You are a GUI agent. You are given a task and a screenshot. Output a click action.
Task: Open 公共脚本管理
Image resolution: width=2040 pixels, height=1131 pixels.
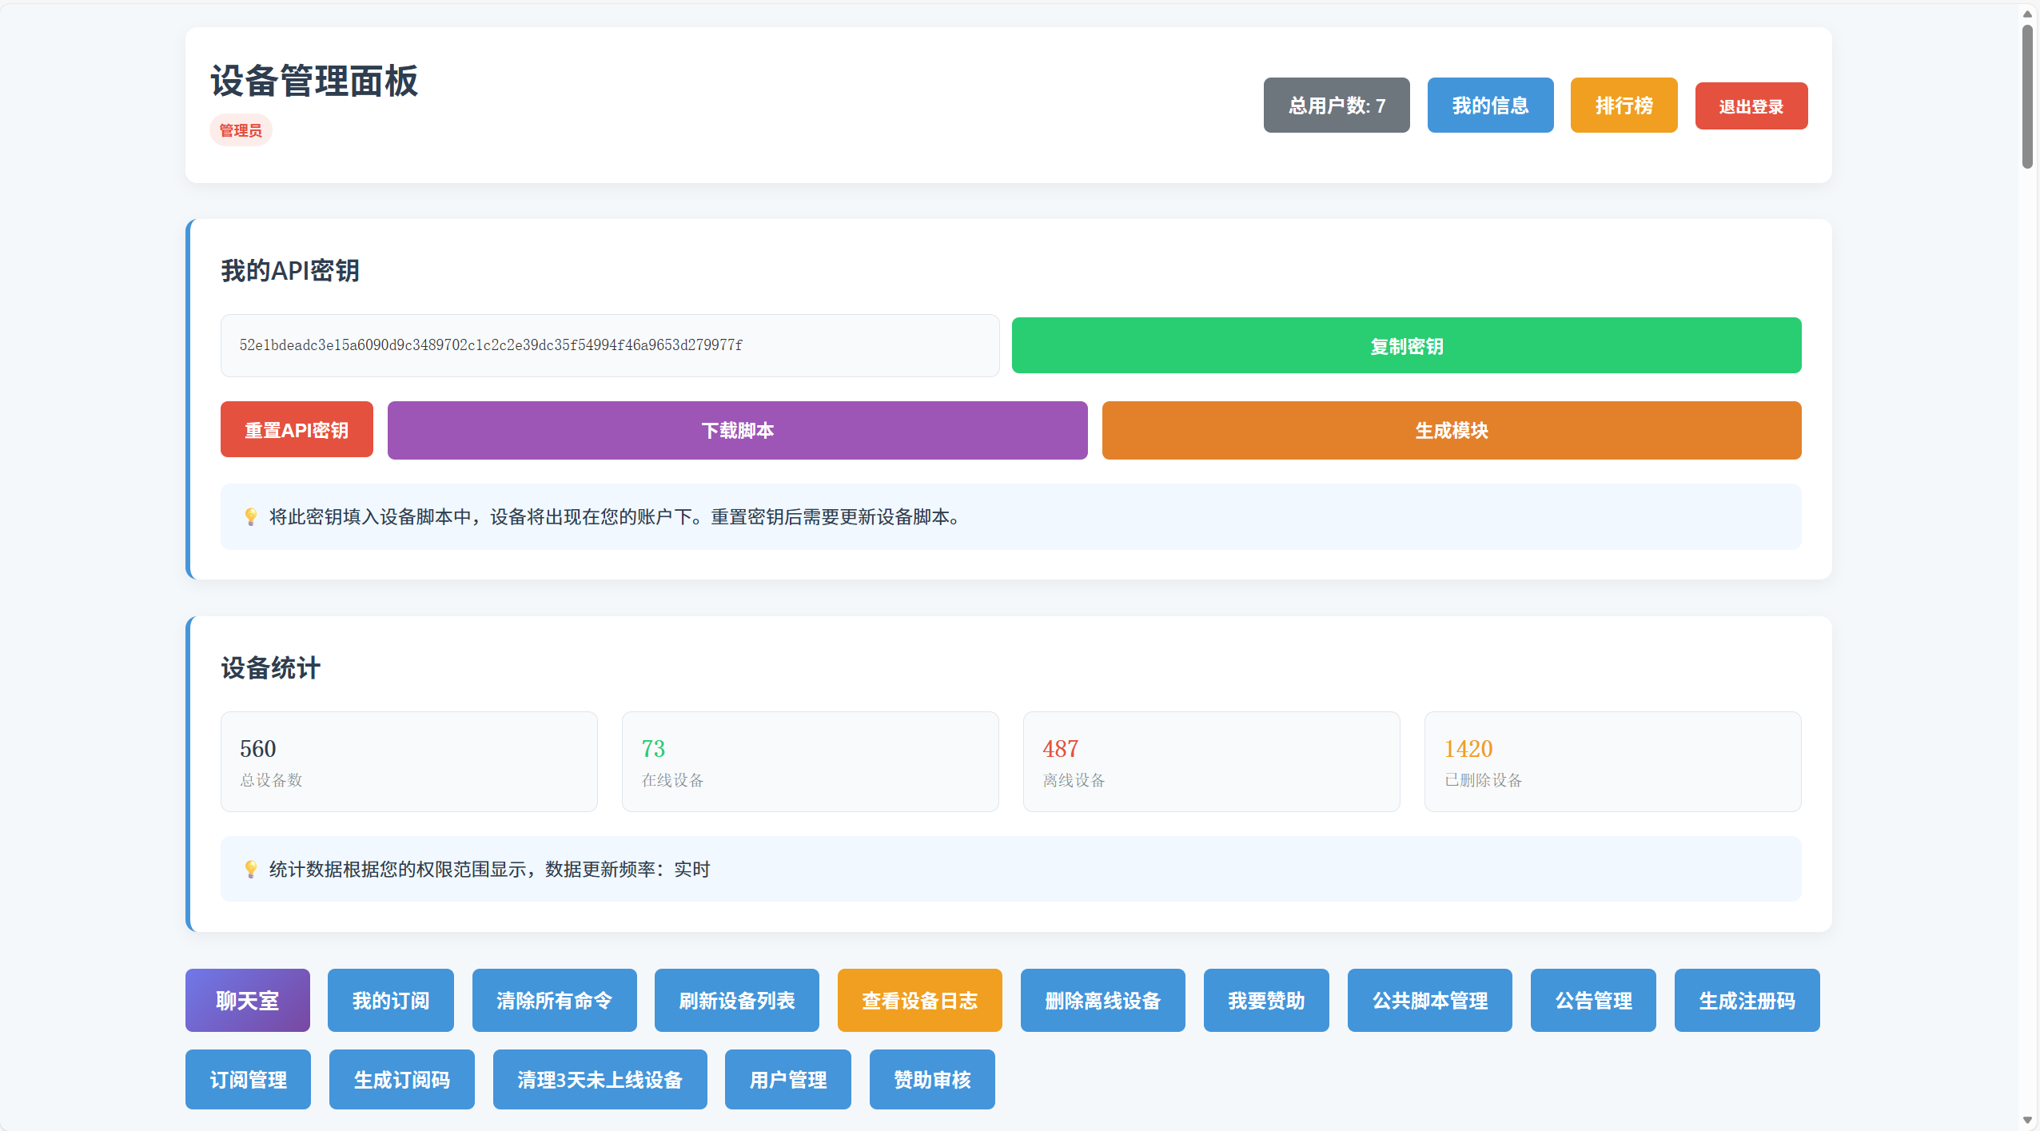pos(1429,1000)
